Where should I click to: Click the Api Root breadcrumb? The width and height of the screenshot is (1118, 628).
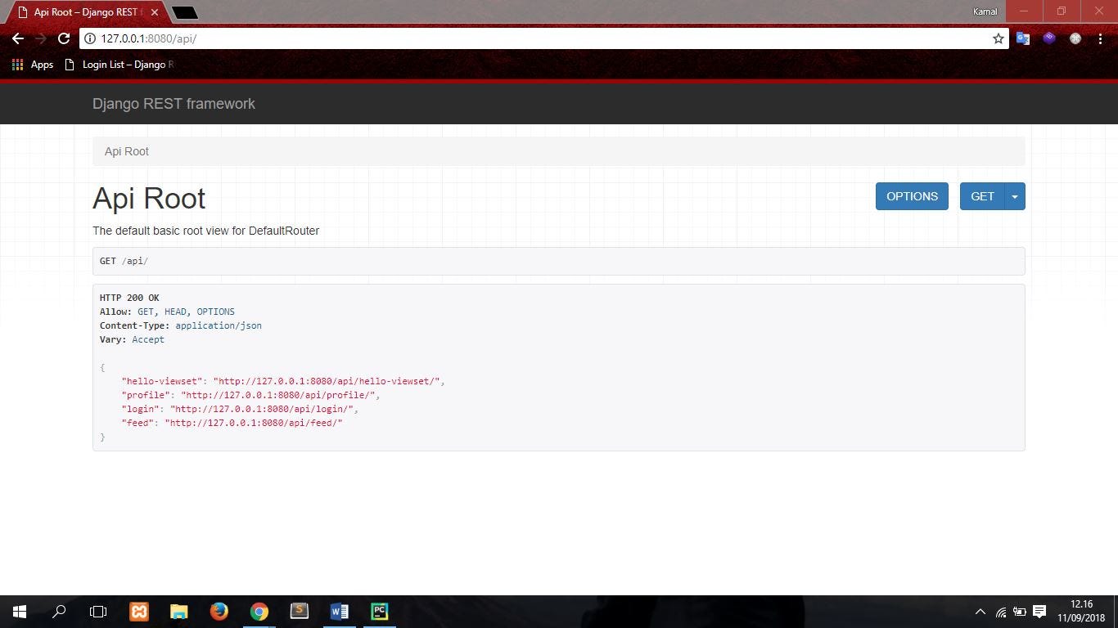click(x=127, y=151)
